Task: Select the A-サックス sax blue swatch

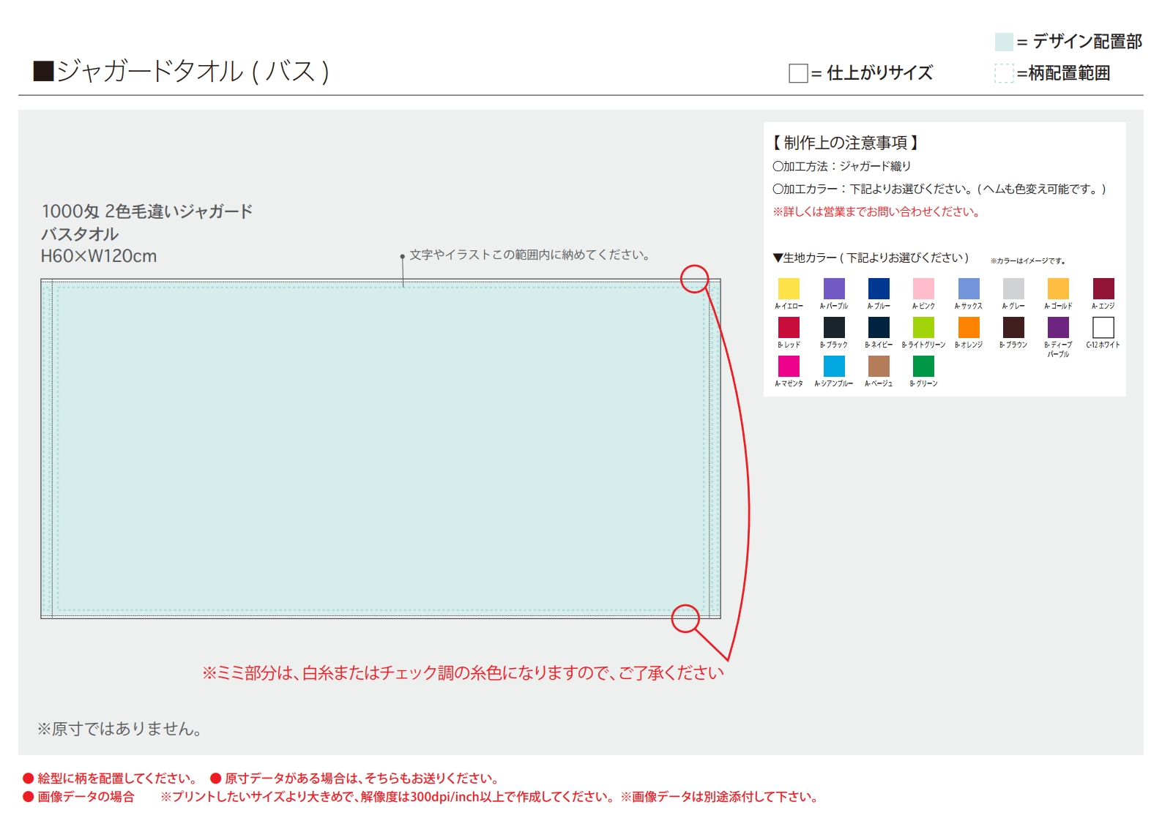Action: click(969, 288)
